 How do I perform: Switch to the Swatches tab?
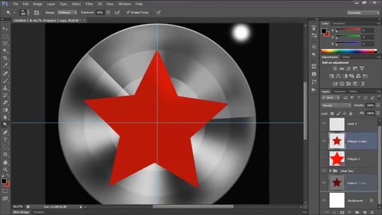pyautogui.click(x=339, y=23)
